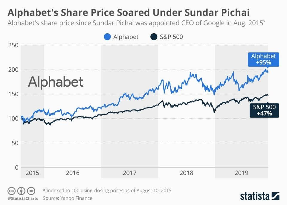Click the S&P 500 +47% callout box
The height and width of the screenshot is (205, 287).
click(x=264, y=110)
